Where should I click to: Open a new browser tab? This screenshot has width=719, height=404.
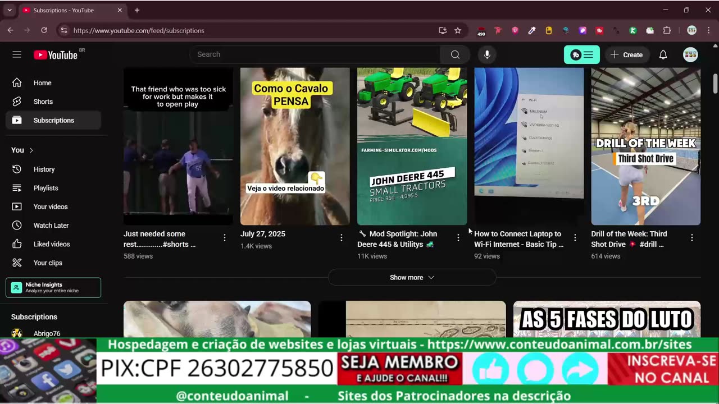137,10
